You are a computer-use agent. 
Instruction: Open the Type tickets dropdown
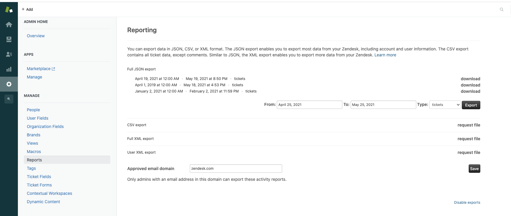tap(445, 105)
